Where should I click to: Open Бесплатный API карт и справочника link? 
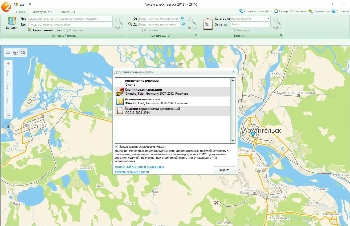point(139,167)
